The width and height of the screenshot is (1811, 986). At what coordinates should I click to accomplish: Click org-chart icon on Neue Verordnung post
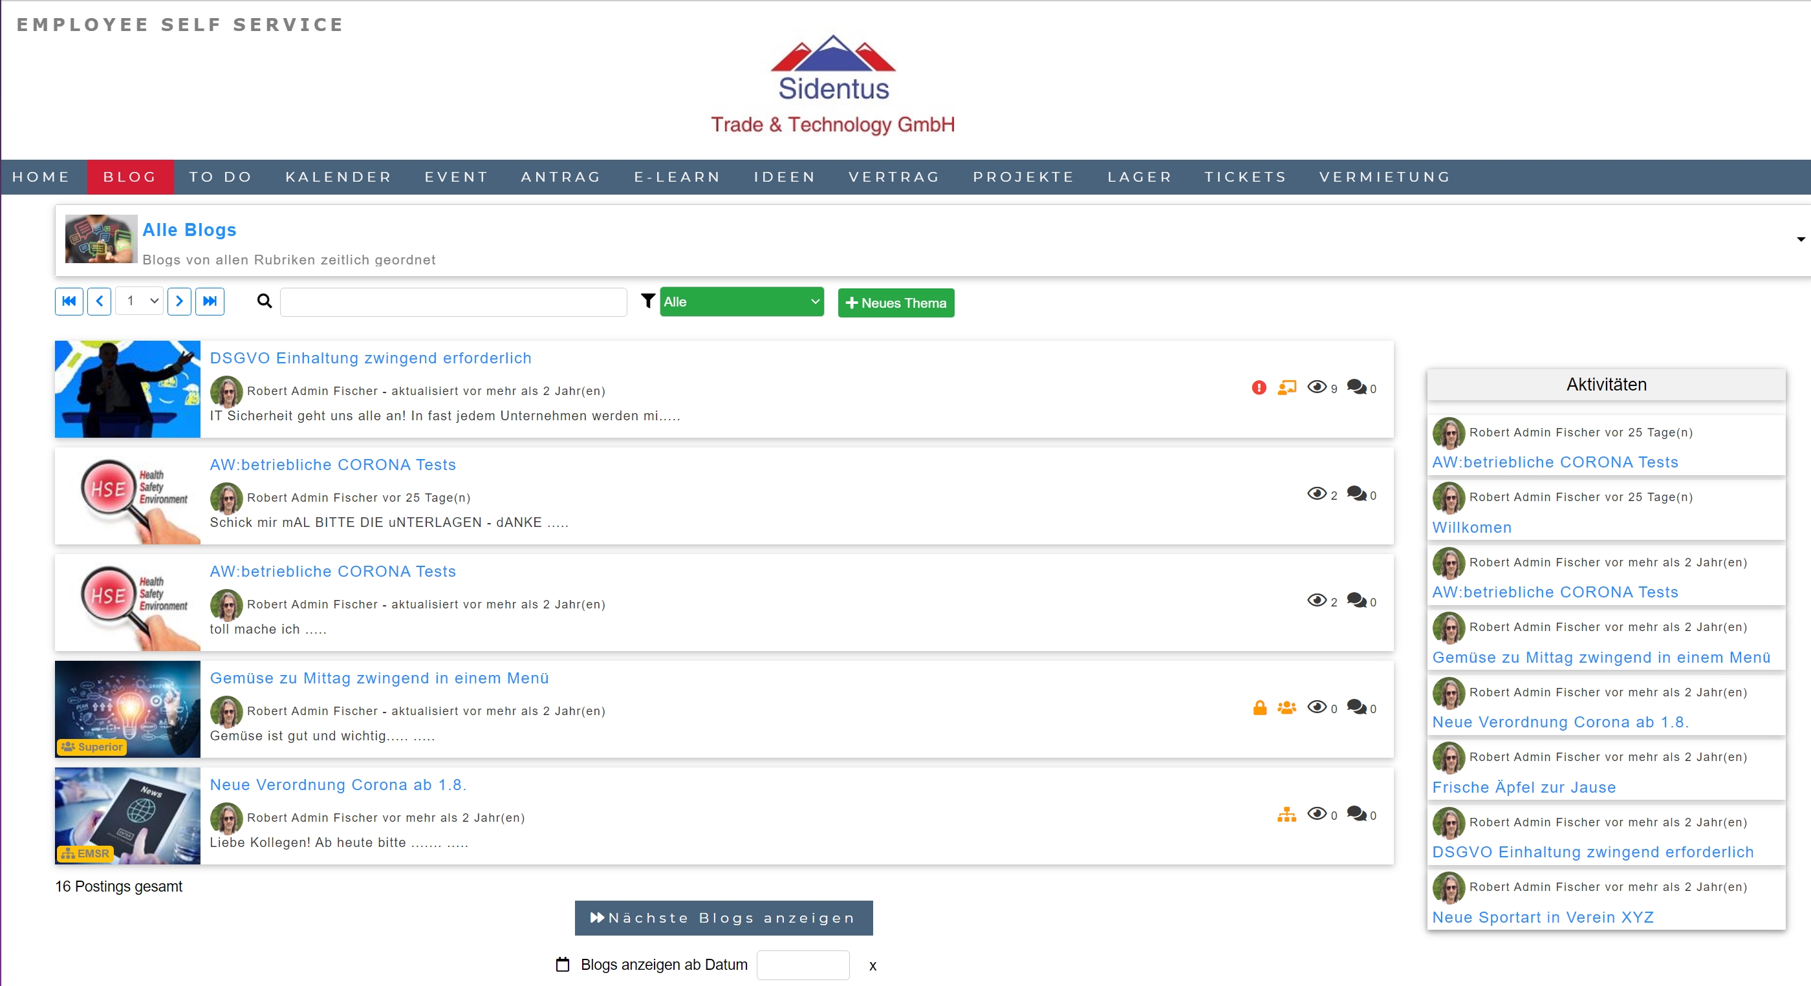[x=1286, y=815]
